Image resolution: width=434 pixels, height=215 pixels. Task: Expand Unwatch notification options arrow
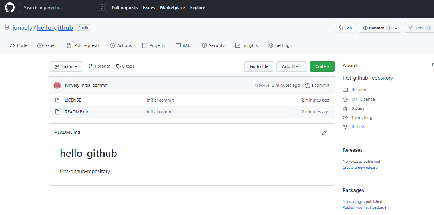point(396,28)
